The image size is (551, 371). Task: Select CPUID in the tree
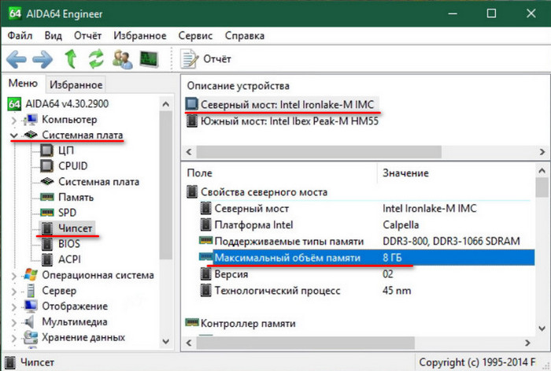pos(72,165)
